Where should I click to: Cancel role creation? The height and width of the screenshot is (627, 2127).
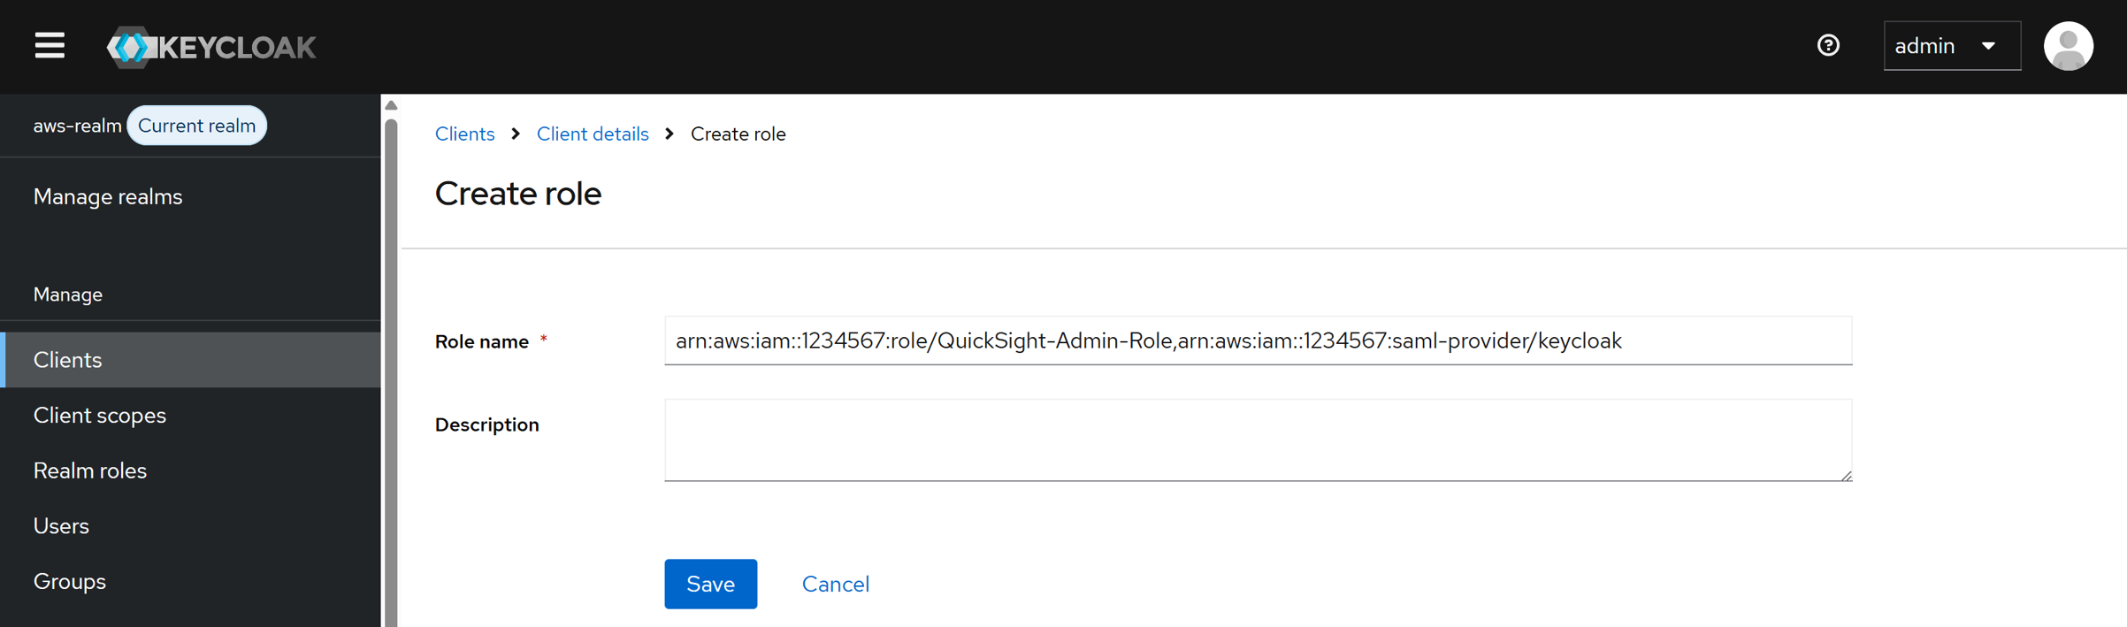coord(835,584)
